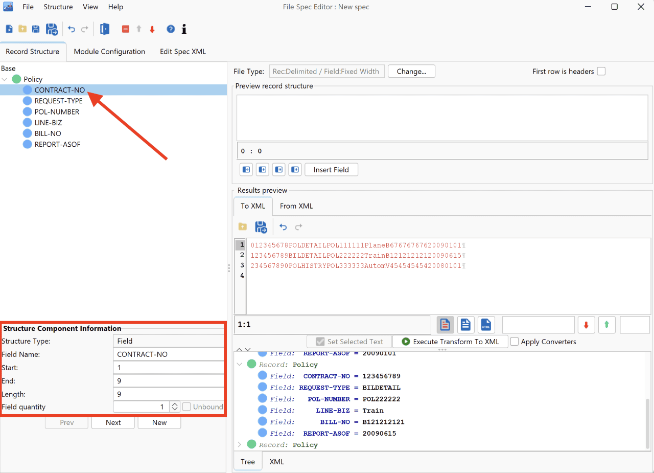Click Execute Transform To XML button
The image size is (654, 473).
450,341
